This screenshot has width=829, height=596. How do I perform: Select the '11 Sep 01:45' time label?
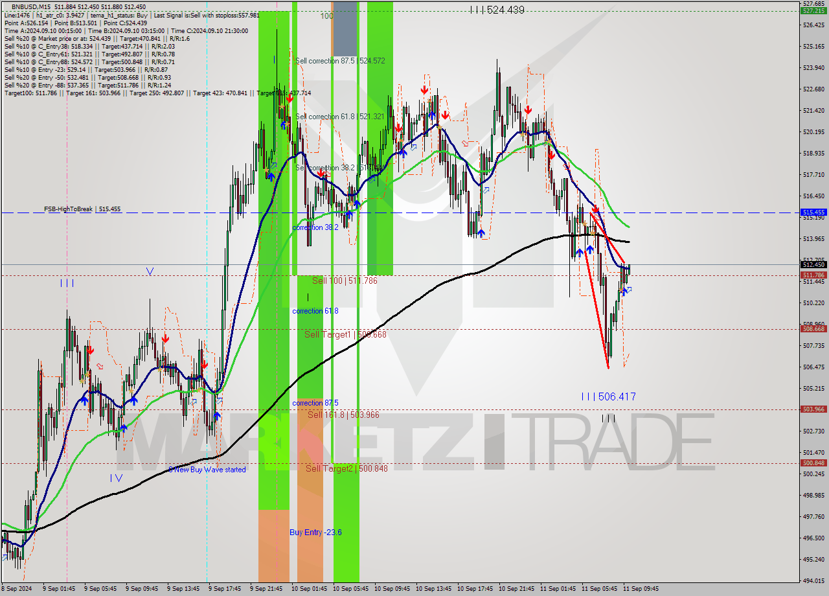pos(558,589)
